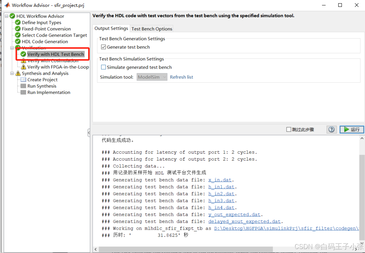Select the HDL Code Generation step
Image resolution: width=365 pixels, height=253 pixels.
45,42
